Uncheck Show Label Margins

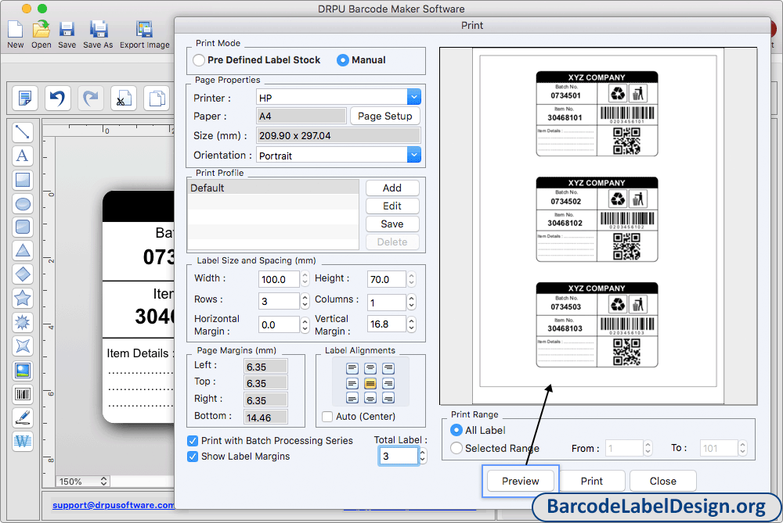[193, 457]
